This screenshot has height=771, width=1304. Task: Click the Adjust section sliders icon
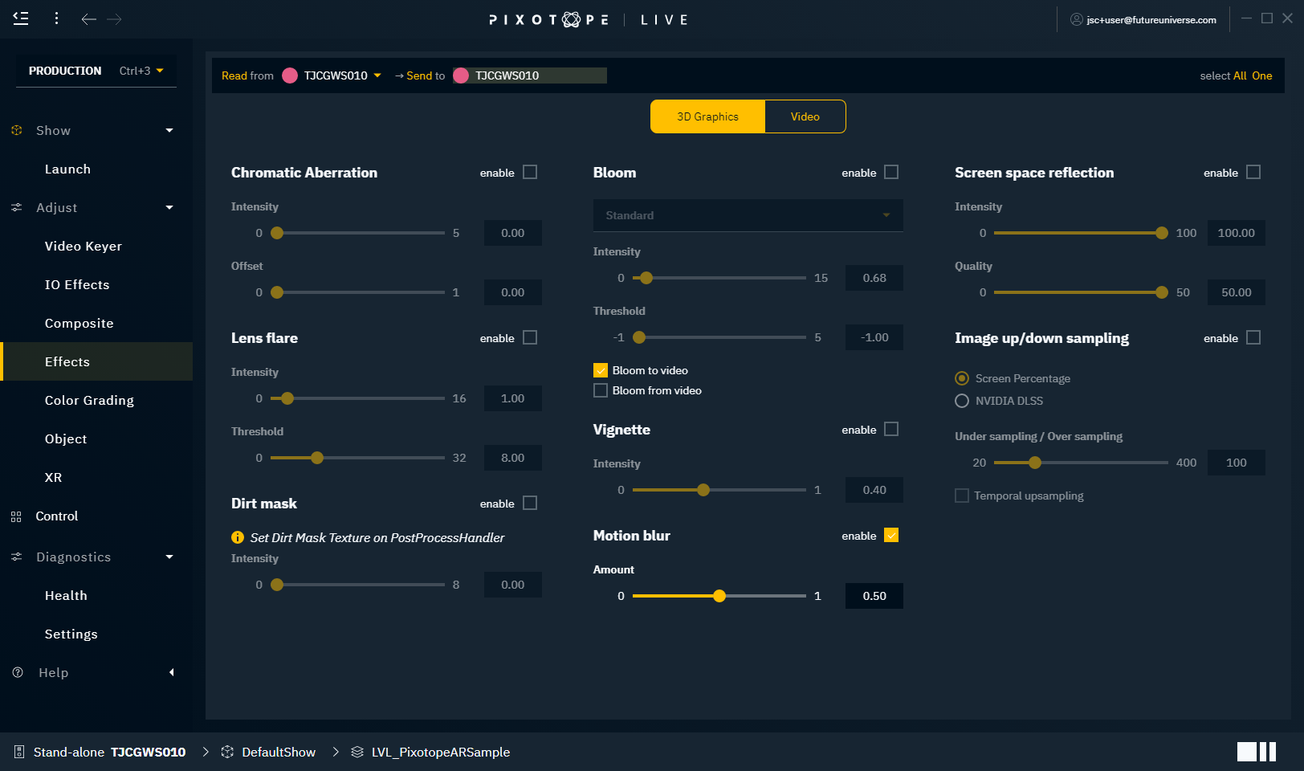tap(17, 207)
